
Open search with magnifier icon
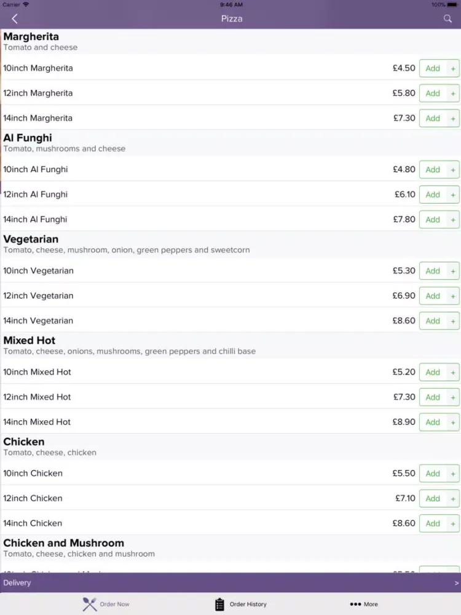point(447,19)
